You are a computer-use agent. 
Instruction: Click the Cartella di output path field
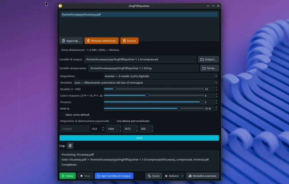pos(140,59)
